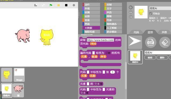
Task: Click the 总数 variable in the 代码 block
Action: (92, 76)
